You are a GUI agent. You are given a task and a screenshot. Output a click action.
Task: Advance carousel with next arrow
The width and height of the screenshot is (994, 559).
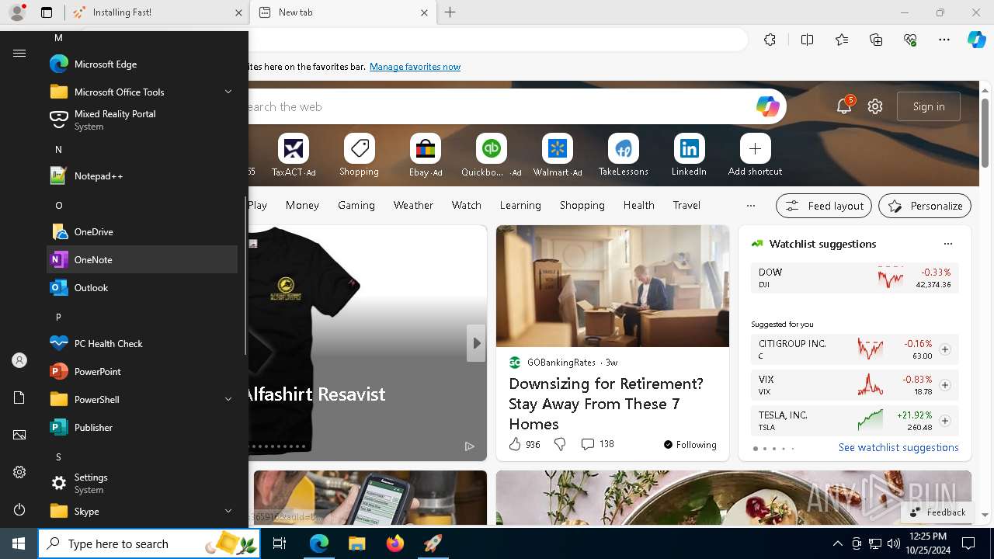(x=476, y=343)
